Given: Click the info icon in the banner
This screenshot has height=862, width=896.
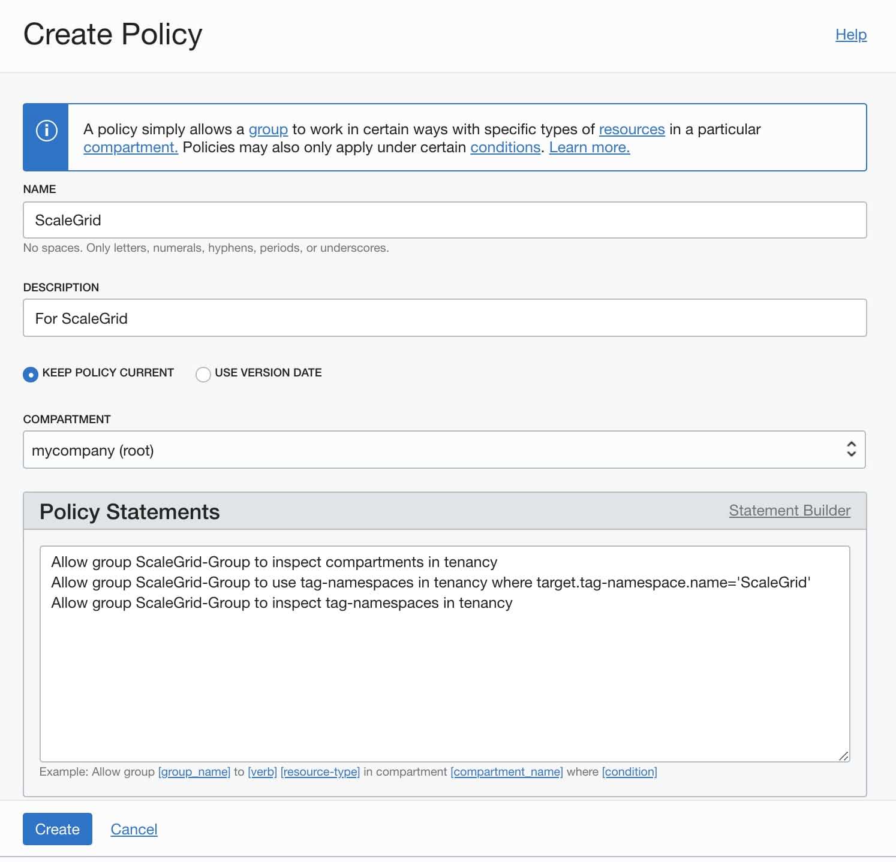Looking at the screenshot, I should (x=46, y=130).
